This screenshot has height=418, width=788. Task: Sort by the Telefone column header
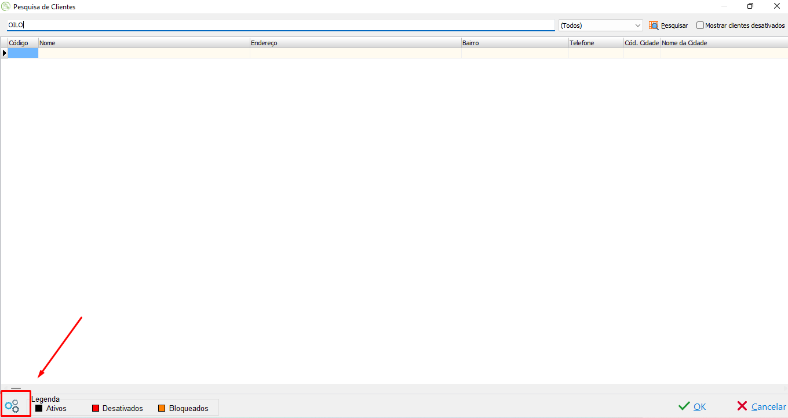596,43
